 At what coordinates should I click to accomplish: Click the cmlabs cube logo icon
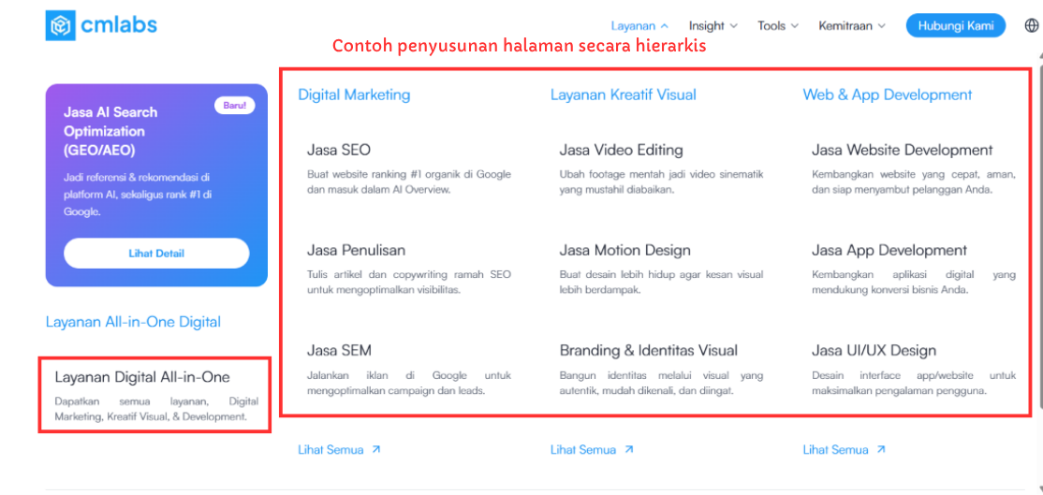coord(60,25)
